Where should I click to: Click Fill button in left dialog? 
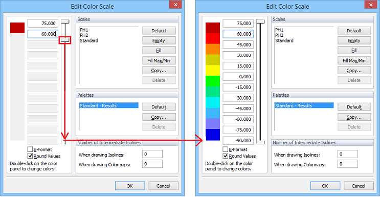[x=159, y=51]
